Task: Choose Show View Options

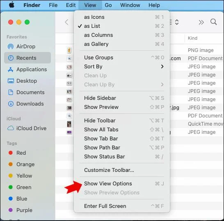Action: point(122,183)
